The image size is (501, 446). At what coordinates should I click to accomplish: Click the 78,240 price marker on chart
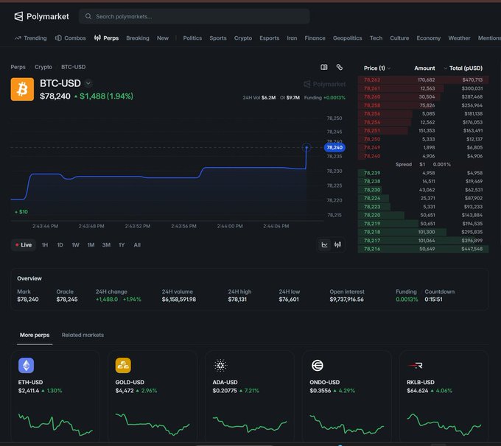pos(334,147)
